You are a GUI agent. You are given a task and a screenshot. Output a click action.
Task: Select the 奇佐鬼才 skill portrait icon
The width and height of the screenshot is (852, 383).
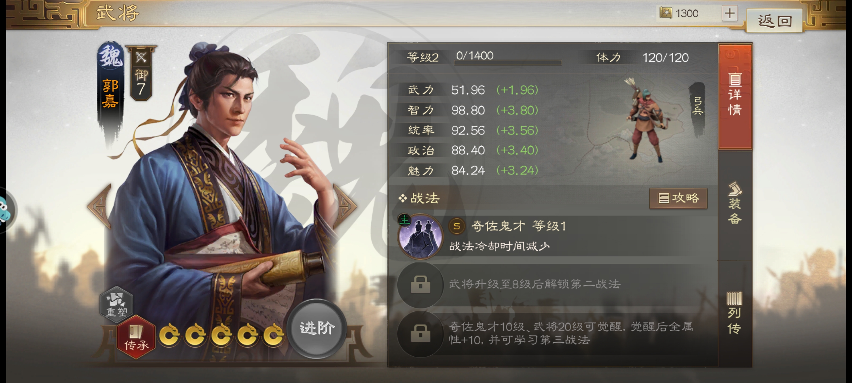(421, 237)
